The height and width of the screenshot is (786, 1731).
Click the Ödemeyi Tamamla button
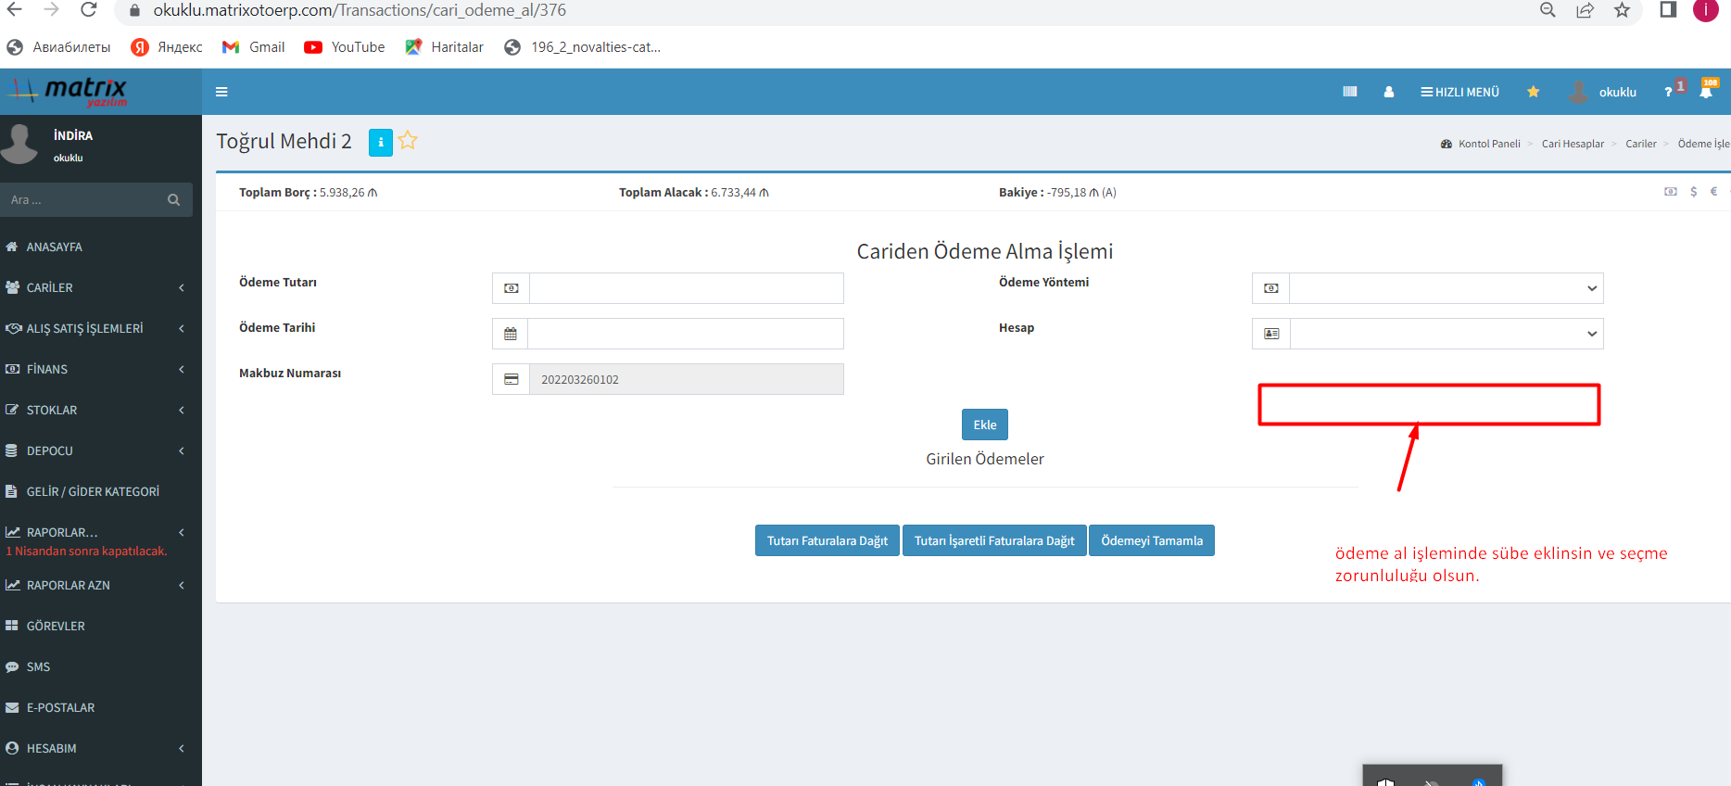[1151, 540]
